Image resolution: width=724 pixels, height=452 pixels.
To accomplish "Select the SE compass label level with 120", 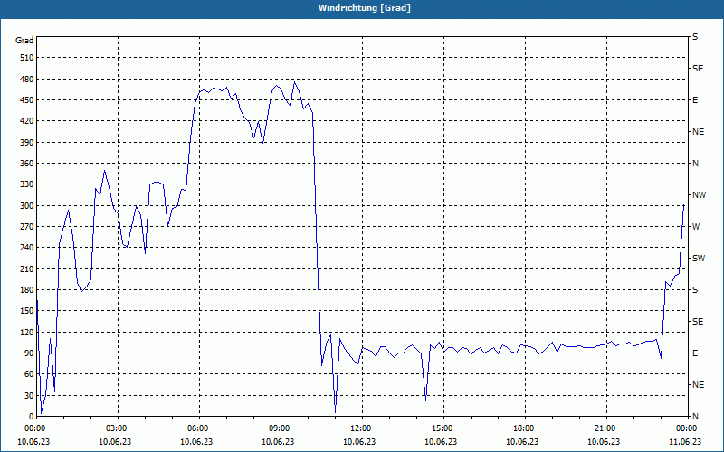I will click(x=698, y=322).
